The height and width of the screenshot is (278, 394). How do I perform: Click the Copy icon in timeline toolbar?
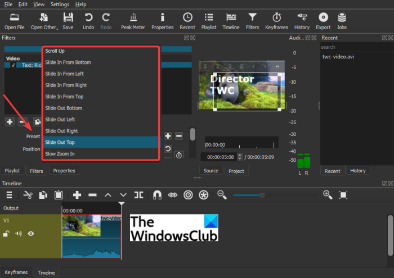[43, 195]
